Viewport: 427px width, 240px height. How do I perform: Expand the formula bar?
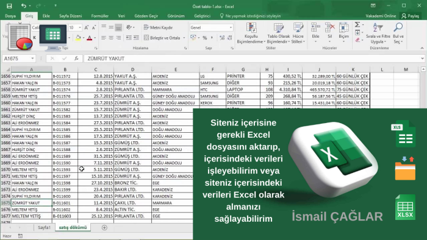click(422, 58)
